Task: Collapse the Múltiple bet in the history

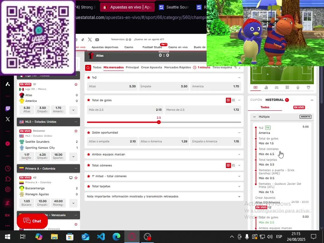Action: (x=254, y=117)
